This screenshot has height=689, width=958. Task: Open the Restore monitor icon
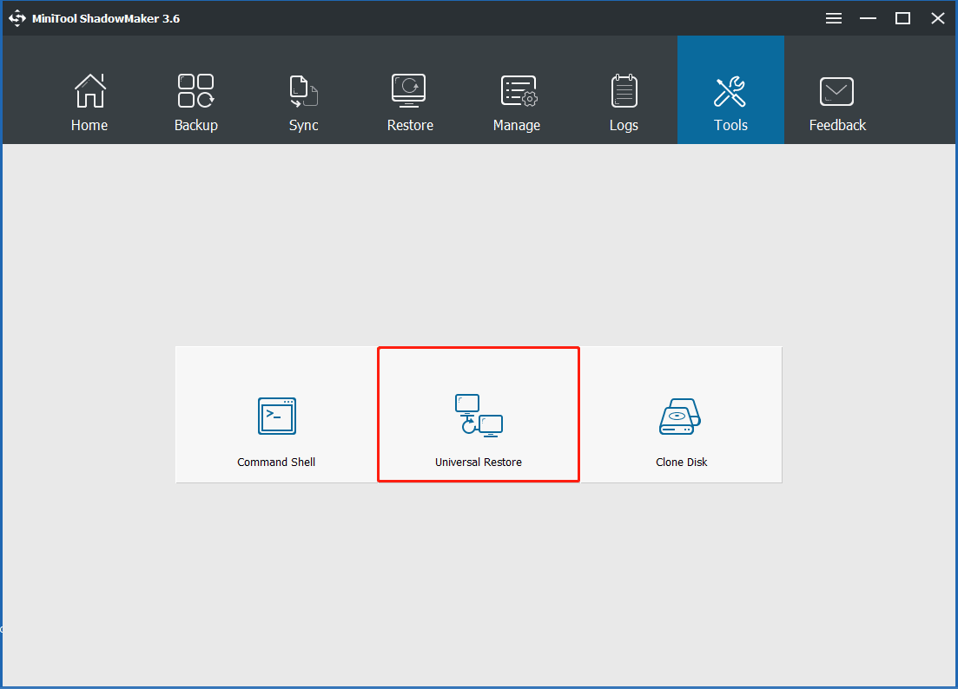point(410,91)
